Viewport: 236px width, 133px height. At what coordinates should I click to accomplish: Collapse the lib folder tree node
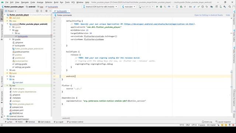(x=7, y=79)
